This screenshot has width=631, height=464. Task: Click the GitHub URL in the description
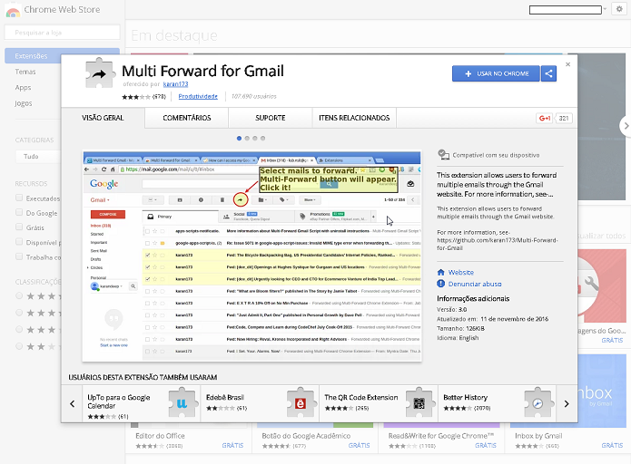tap(498, 244)
